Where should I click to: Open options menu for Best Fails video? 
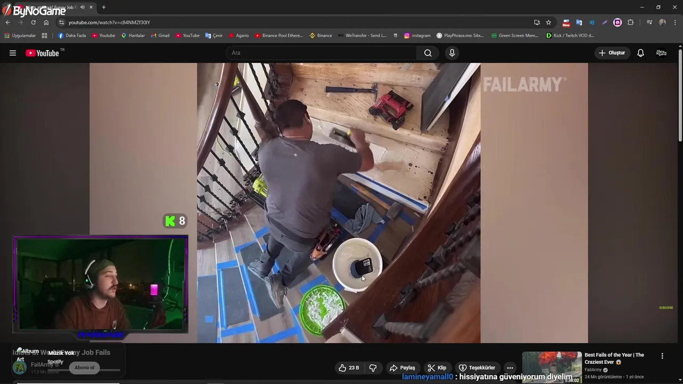point(662,356)
